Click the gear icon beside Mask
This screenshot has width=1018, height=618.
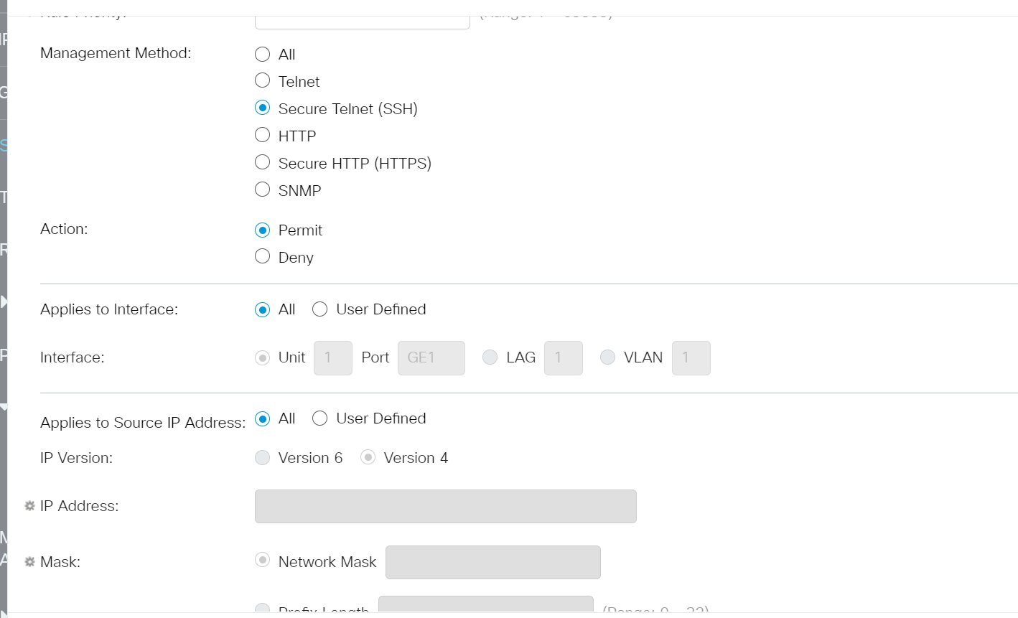coord(29,561)
